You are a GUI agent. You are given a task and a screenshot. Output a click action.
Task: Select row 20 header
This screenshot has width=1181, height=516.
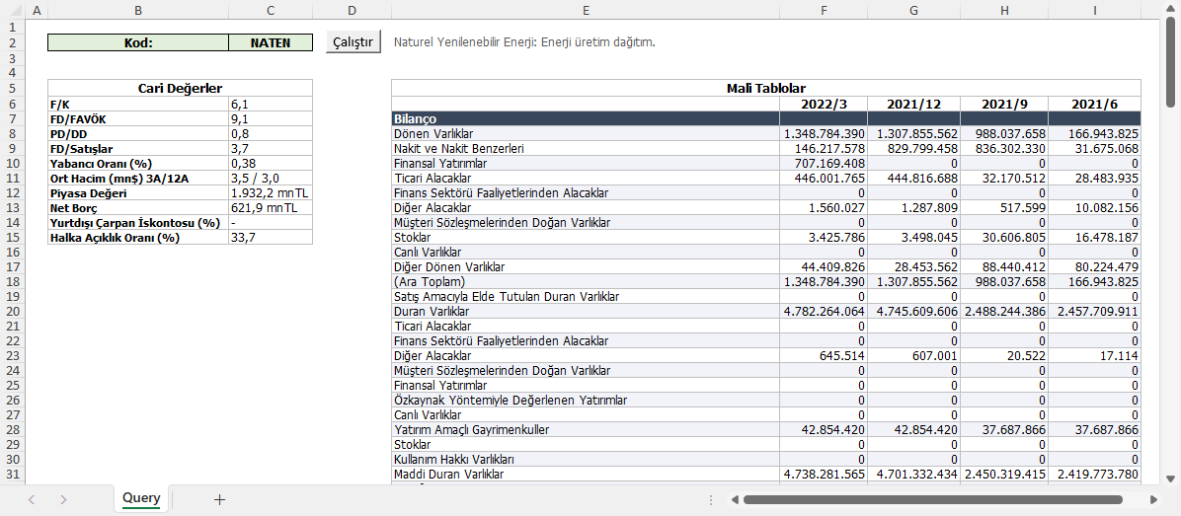click(x=12, y=311)
